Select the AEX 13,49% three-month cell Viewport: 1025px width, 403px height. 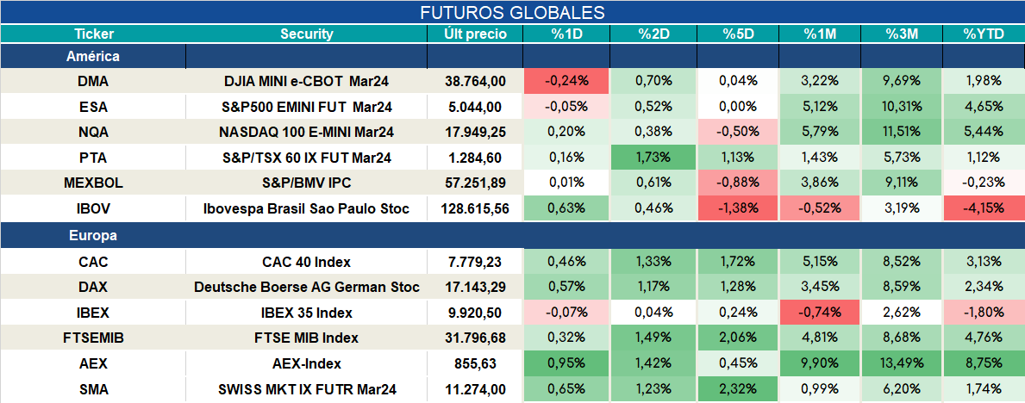902,363
